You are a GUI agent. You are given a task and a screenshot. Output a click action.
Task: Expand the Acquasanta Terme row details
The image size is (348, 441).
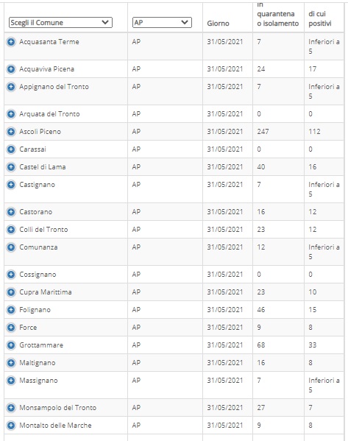click(11, 42)
